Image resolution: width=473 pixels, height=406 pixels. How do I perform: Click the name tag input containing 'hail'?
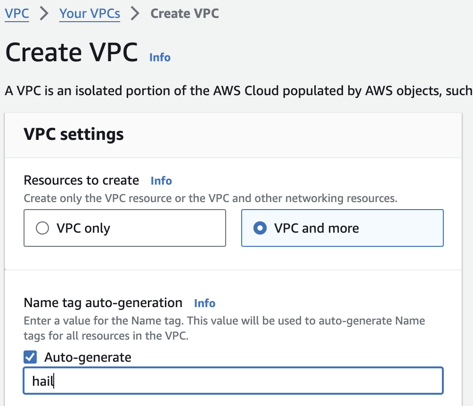(233, 381)
